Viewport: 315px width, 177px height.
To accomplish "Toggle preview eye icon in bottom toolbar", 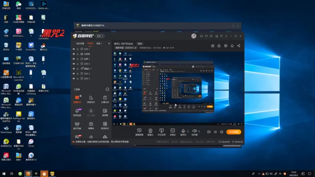I will pyautogui.click(x=215, y=132).
